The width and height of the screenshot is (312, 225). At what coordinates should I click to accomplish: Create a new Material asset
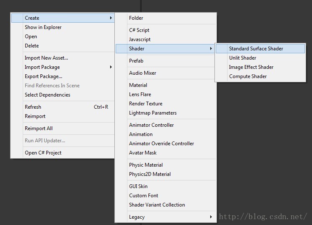pyautogui.click(x=166, y=85)
